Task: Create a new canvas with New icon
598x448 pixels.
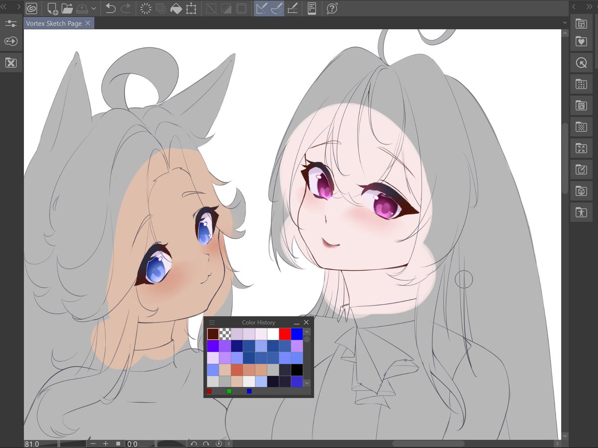Action: point(52,8)
